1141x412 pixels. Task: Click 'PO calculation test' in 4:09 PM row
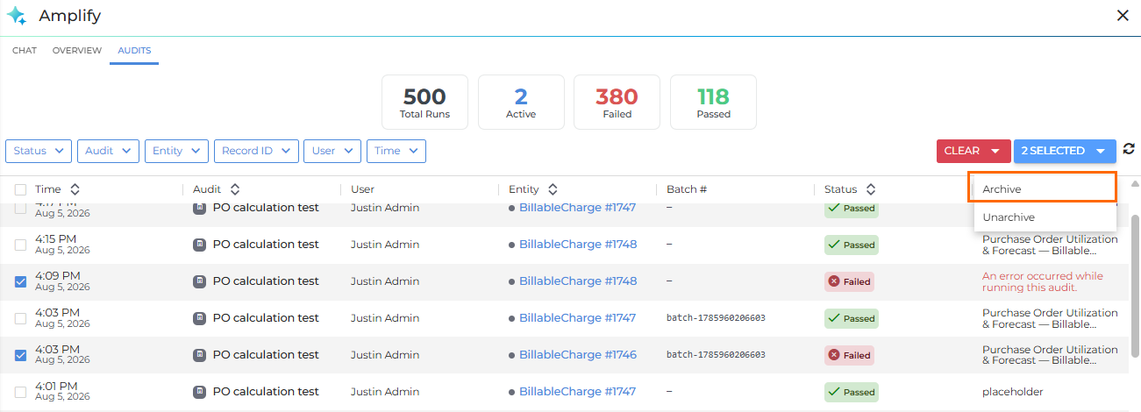click(x=266, y=281)
